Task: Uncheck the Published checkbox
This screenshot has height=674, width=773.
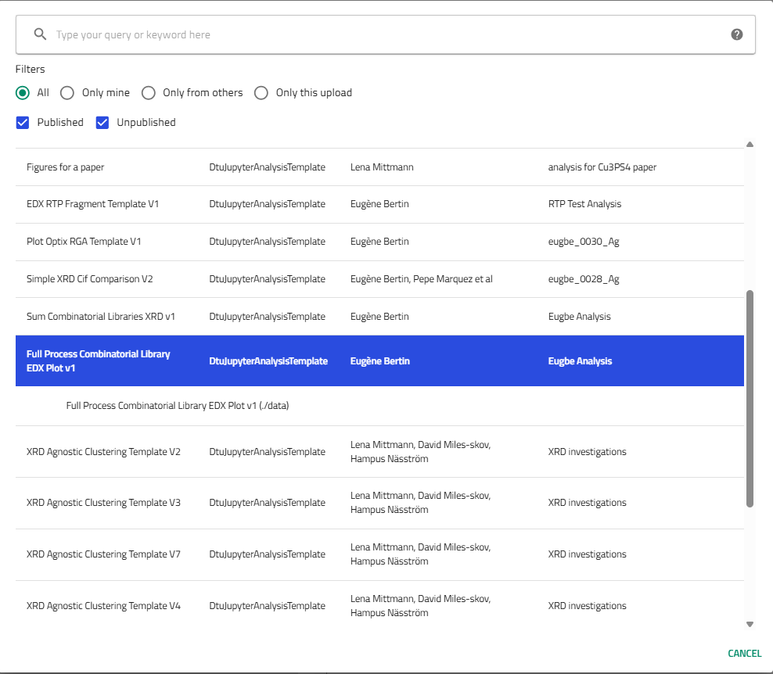Action: coord(23,123)
